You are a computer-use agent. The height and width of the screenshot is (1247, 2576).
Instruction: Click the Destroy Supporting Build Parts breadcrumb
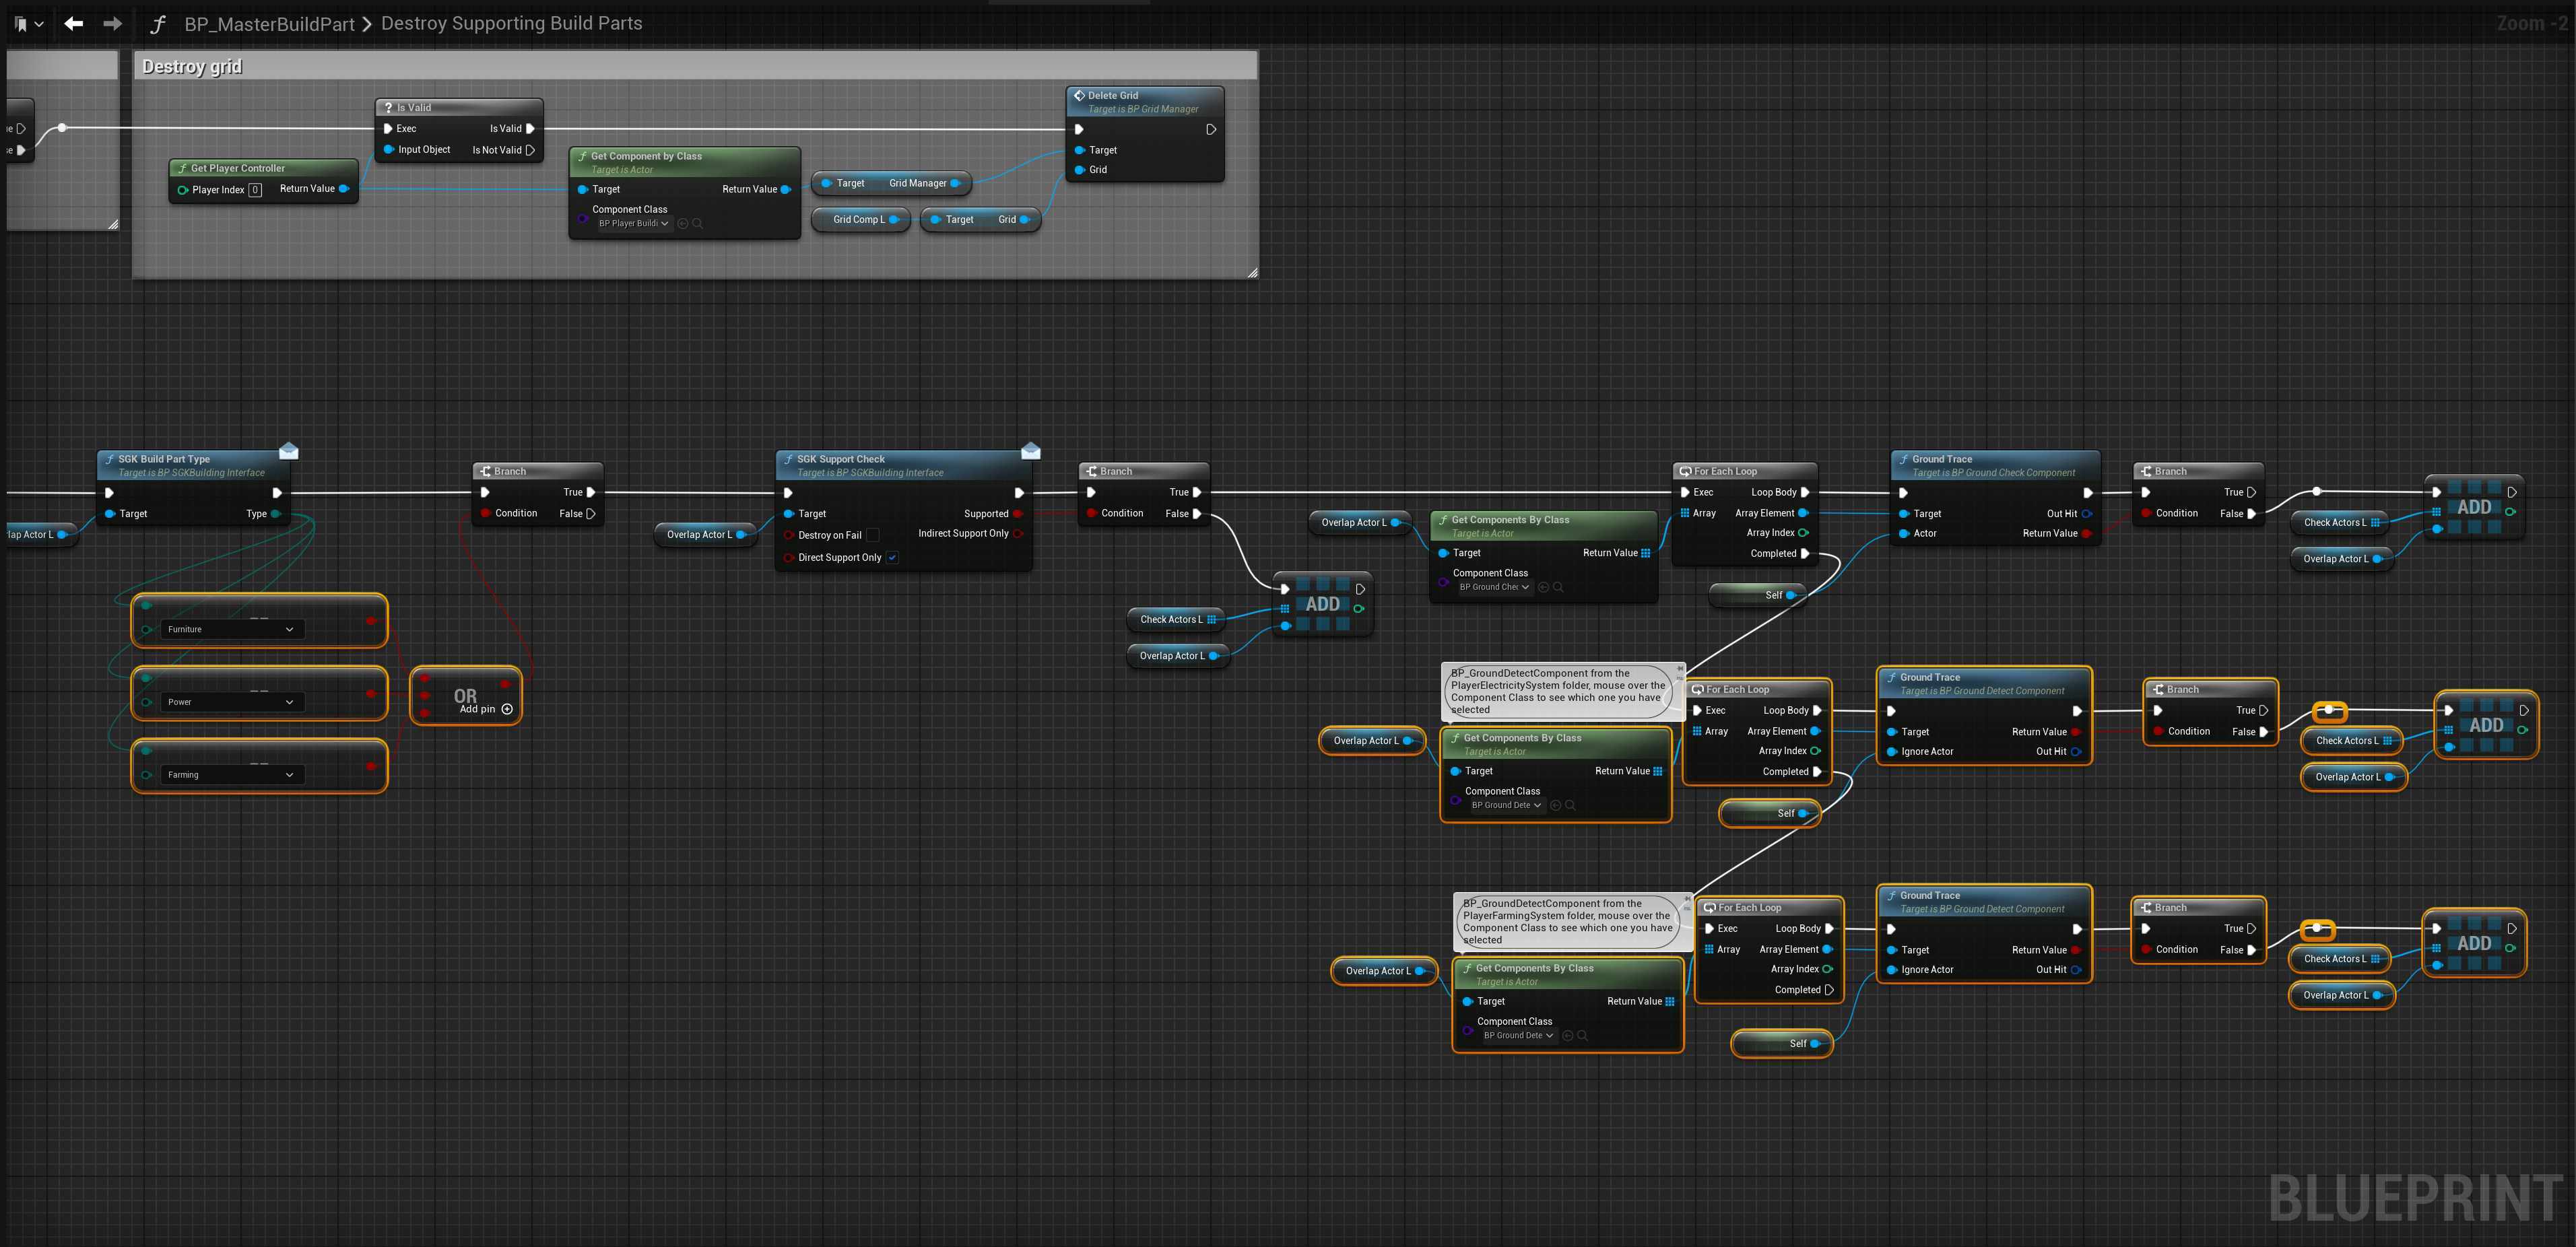click(x=511, y=23)
